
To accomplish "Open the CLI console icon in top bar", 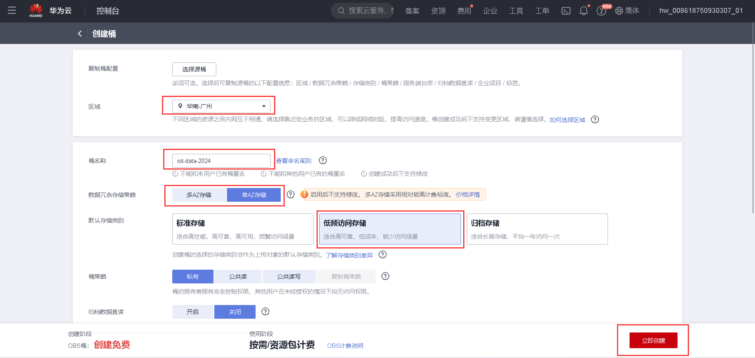I will click(x=566, y=11).
